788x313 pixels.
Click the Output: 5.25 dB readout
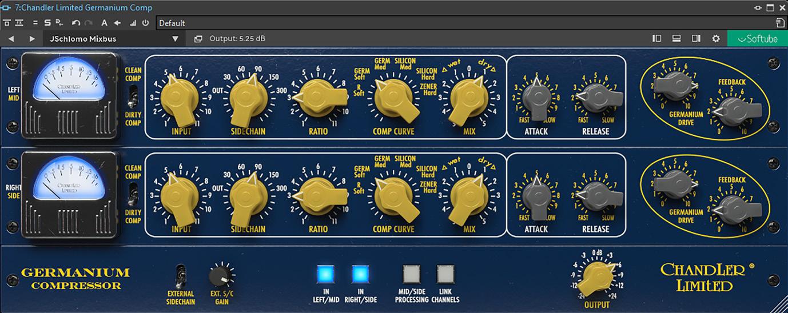237,39
